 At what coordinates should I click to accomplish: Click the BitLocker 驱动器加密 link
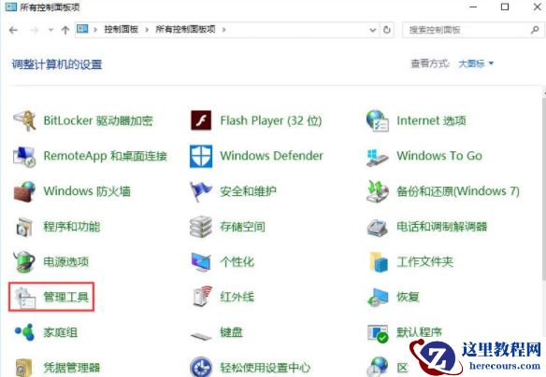pos(98,120)
